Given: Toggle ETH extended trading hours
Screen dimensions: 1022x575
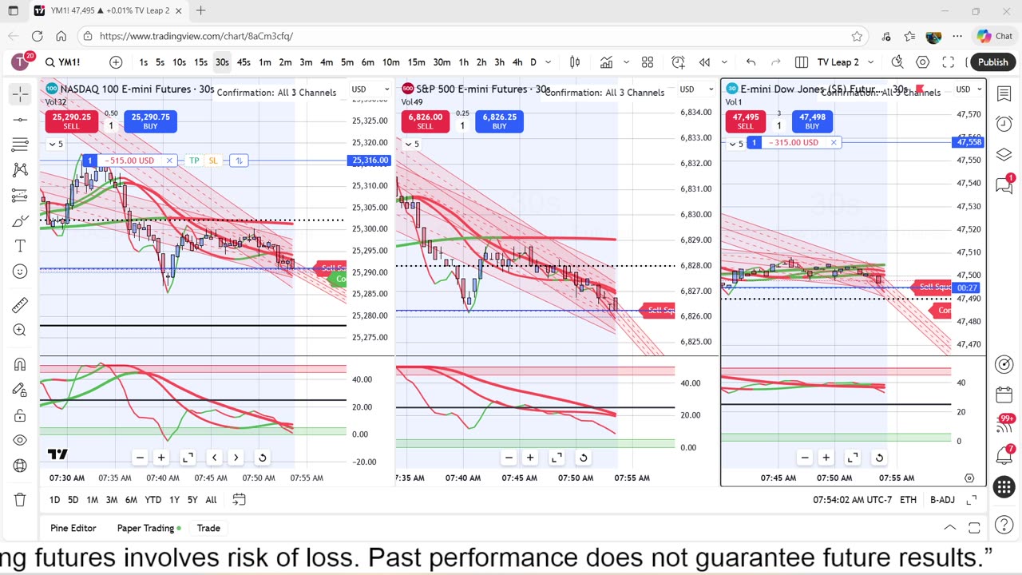Looking at the screenshot, I should coord(908,500).
